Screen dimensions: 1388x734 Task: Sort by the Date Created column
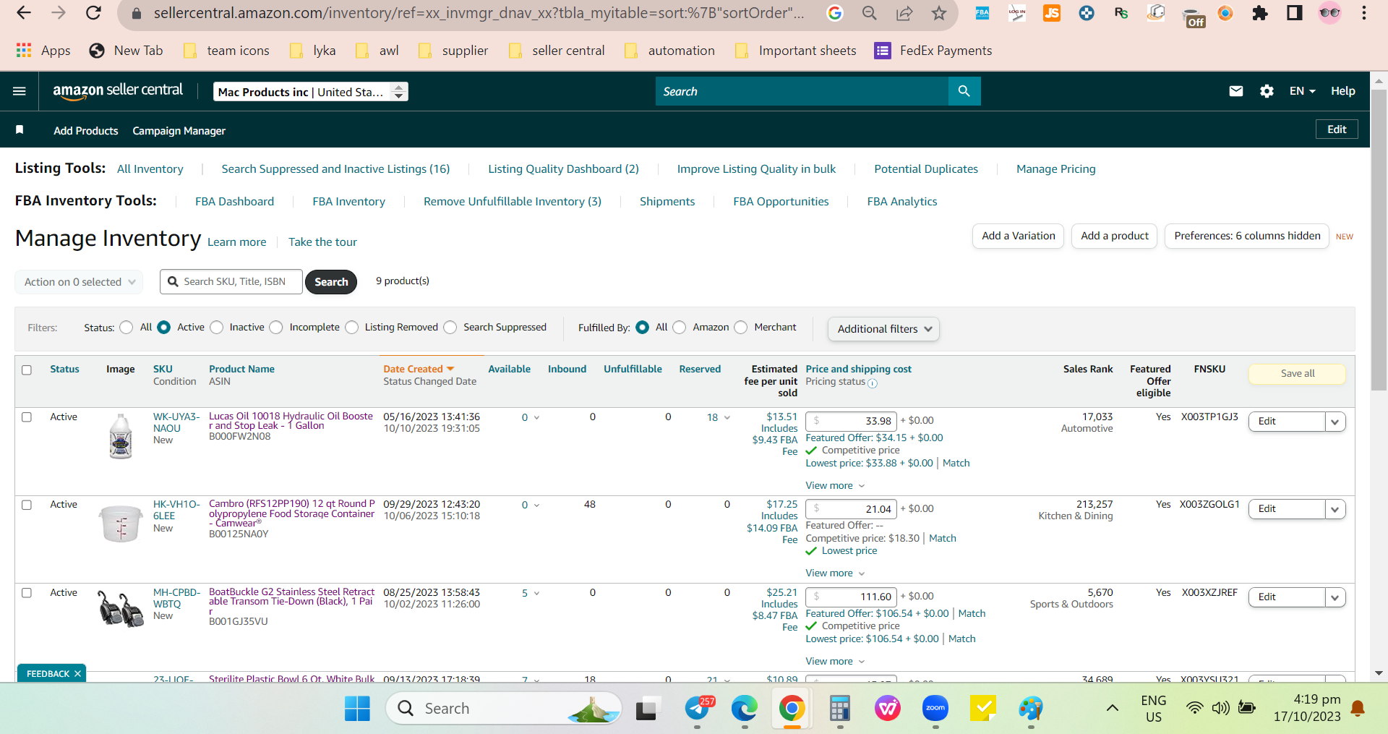click(419, 369)
